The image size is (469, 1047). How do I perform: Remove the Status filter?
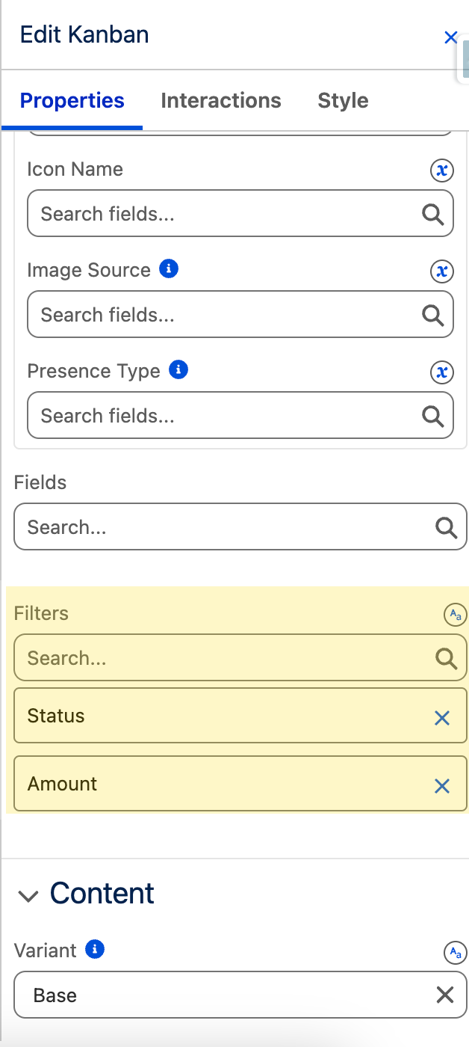click(x=442, y=719)
